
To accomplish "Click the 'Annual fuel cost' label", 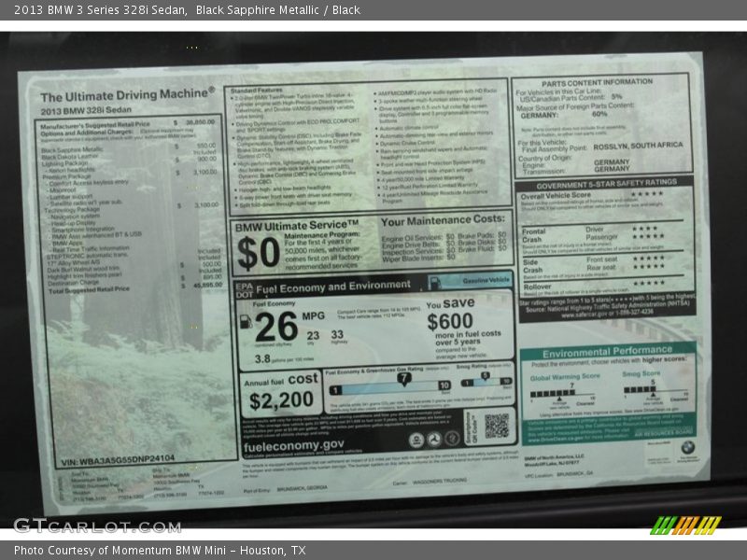I will [281, 380].
